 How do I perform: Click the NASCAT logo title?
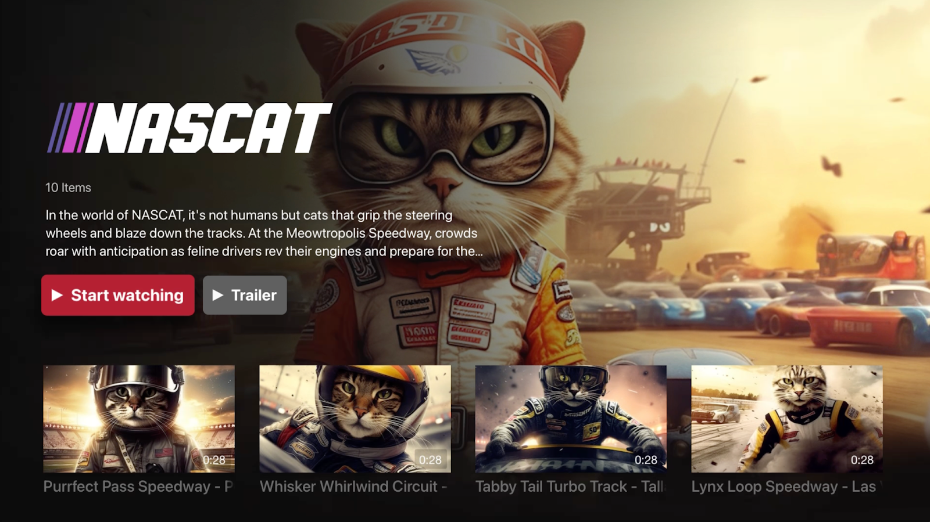pyautogui.click(x=190, y=128)
